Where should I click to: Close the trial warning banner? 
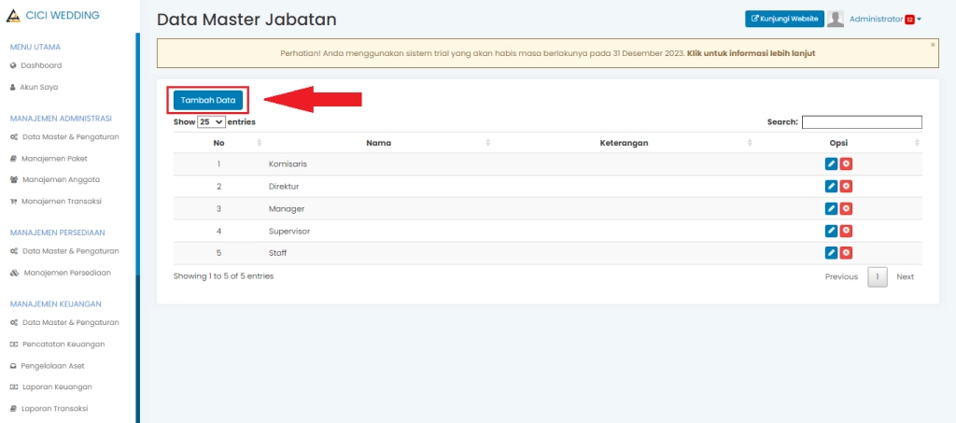coord(932,44)
